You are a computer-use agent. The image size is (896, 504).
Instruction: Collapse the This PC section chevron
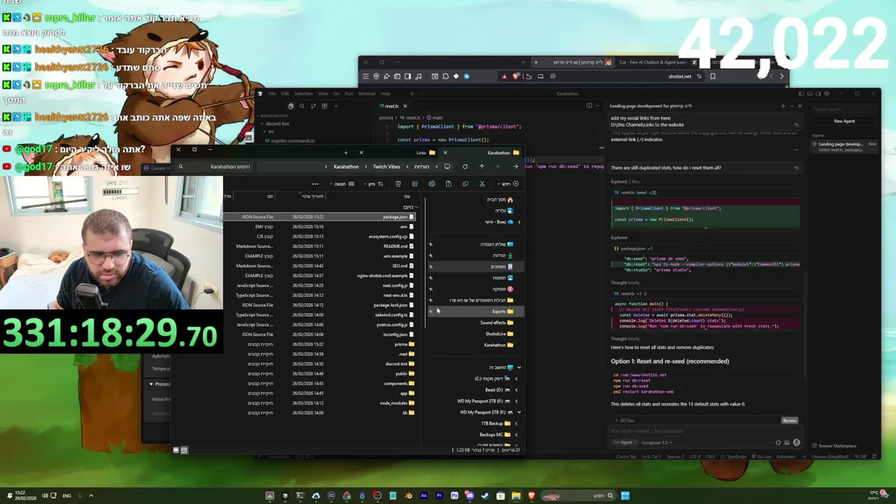click(x=519, y=367)
